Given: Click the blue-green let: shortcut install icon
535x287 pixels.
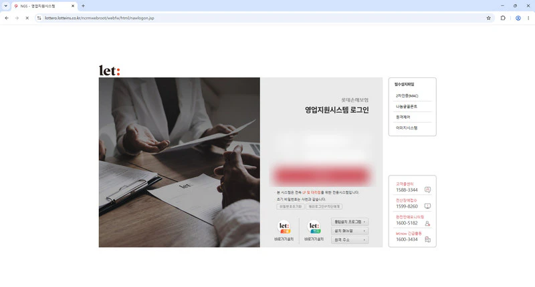Looking at the screenshot, I should click(314, 227).
